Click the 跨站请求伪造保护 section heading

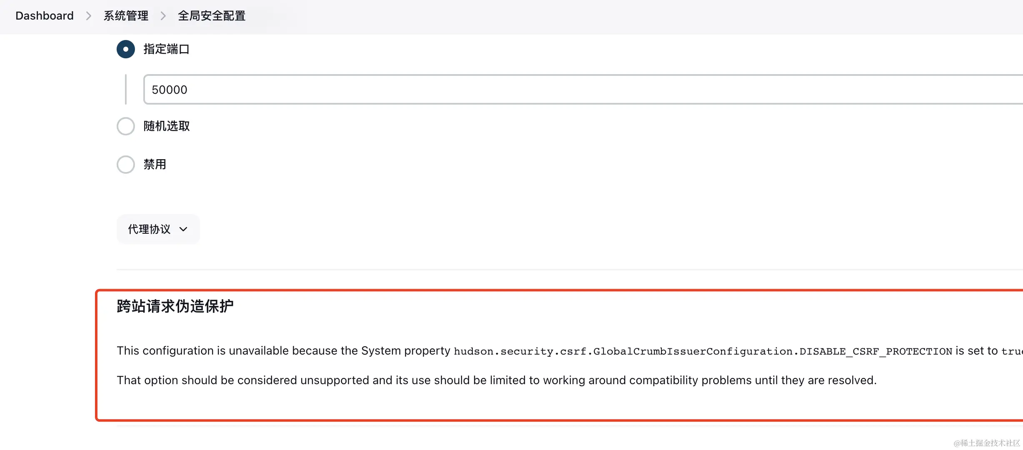click(x=175, y=306)
